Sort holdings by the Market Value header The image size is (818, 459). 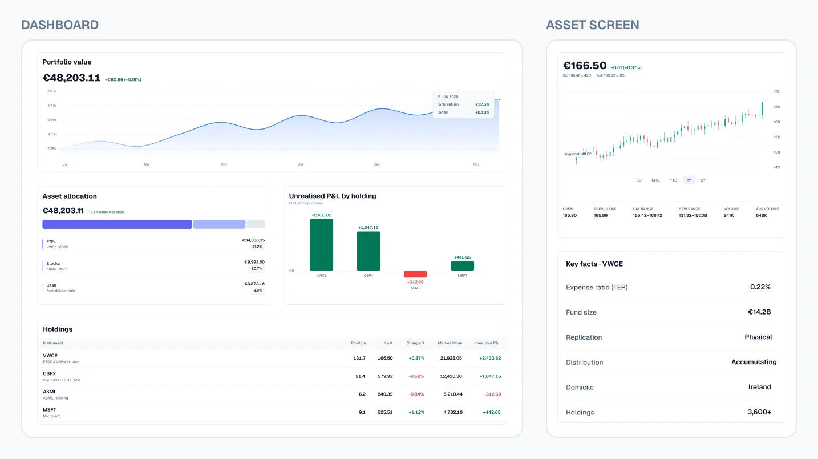[x=450, y=343]
